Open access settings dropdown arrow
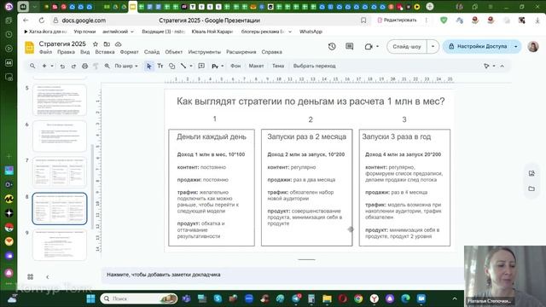546x307 pixels. point(515,46)
